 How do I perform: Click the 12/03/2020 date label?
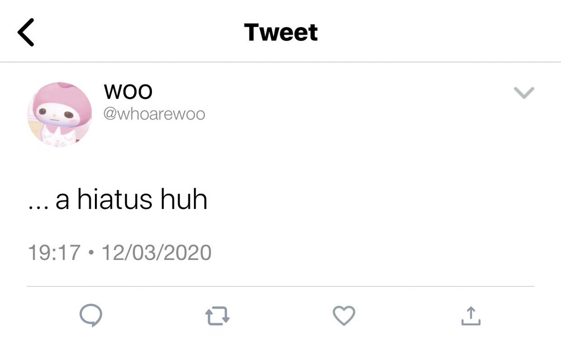coord(156,253)
